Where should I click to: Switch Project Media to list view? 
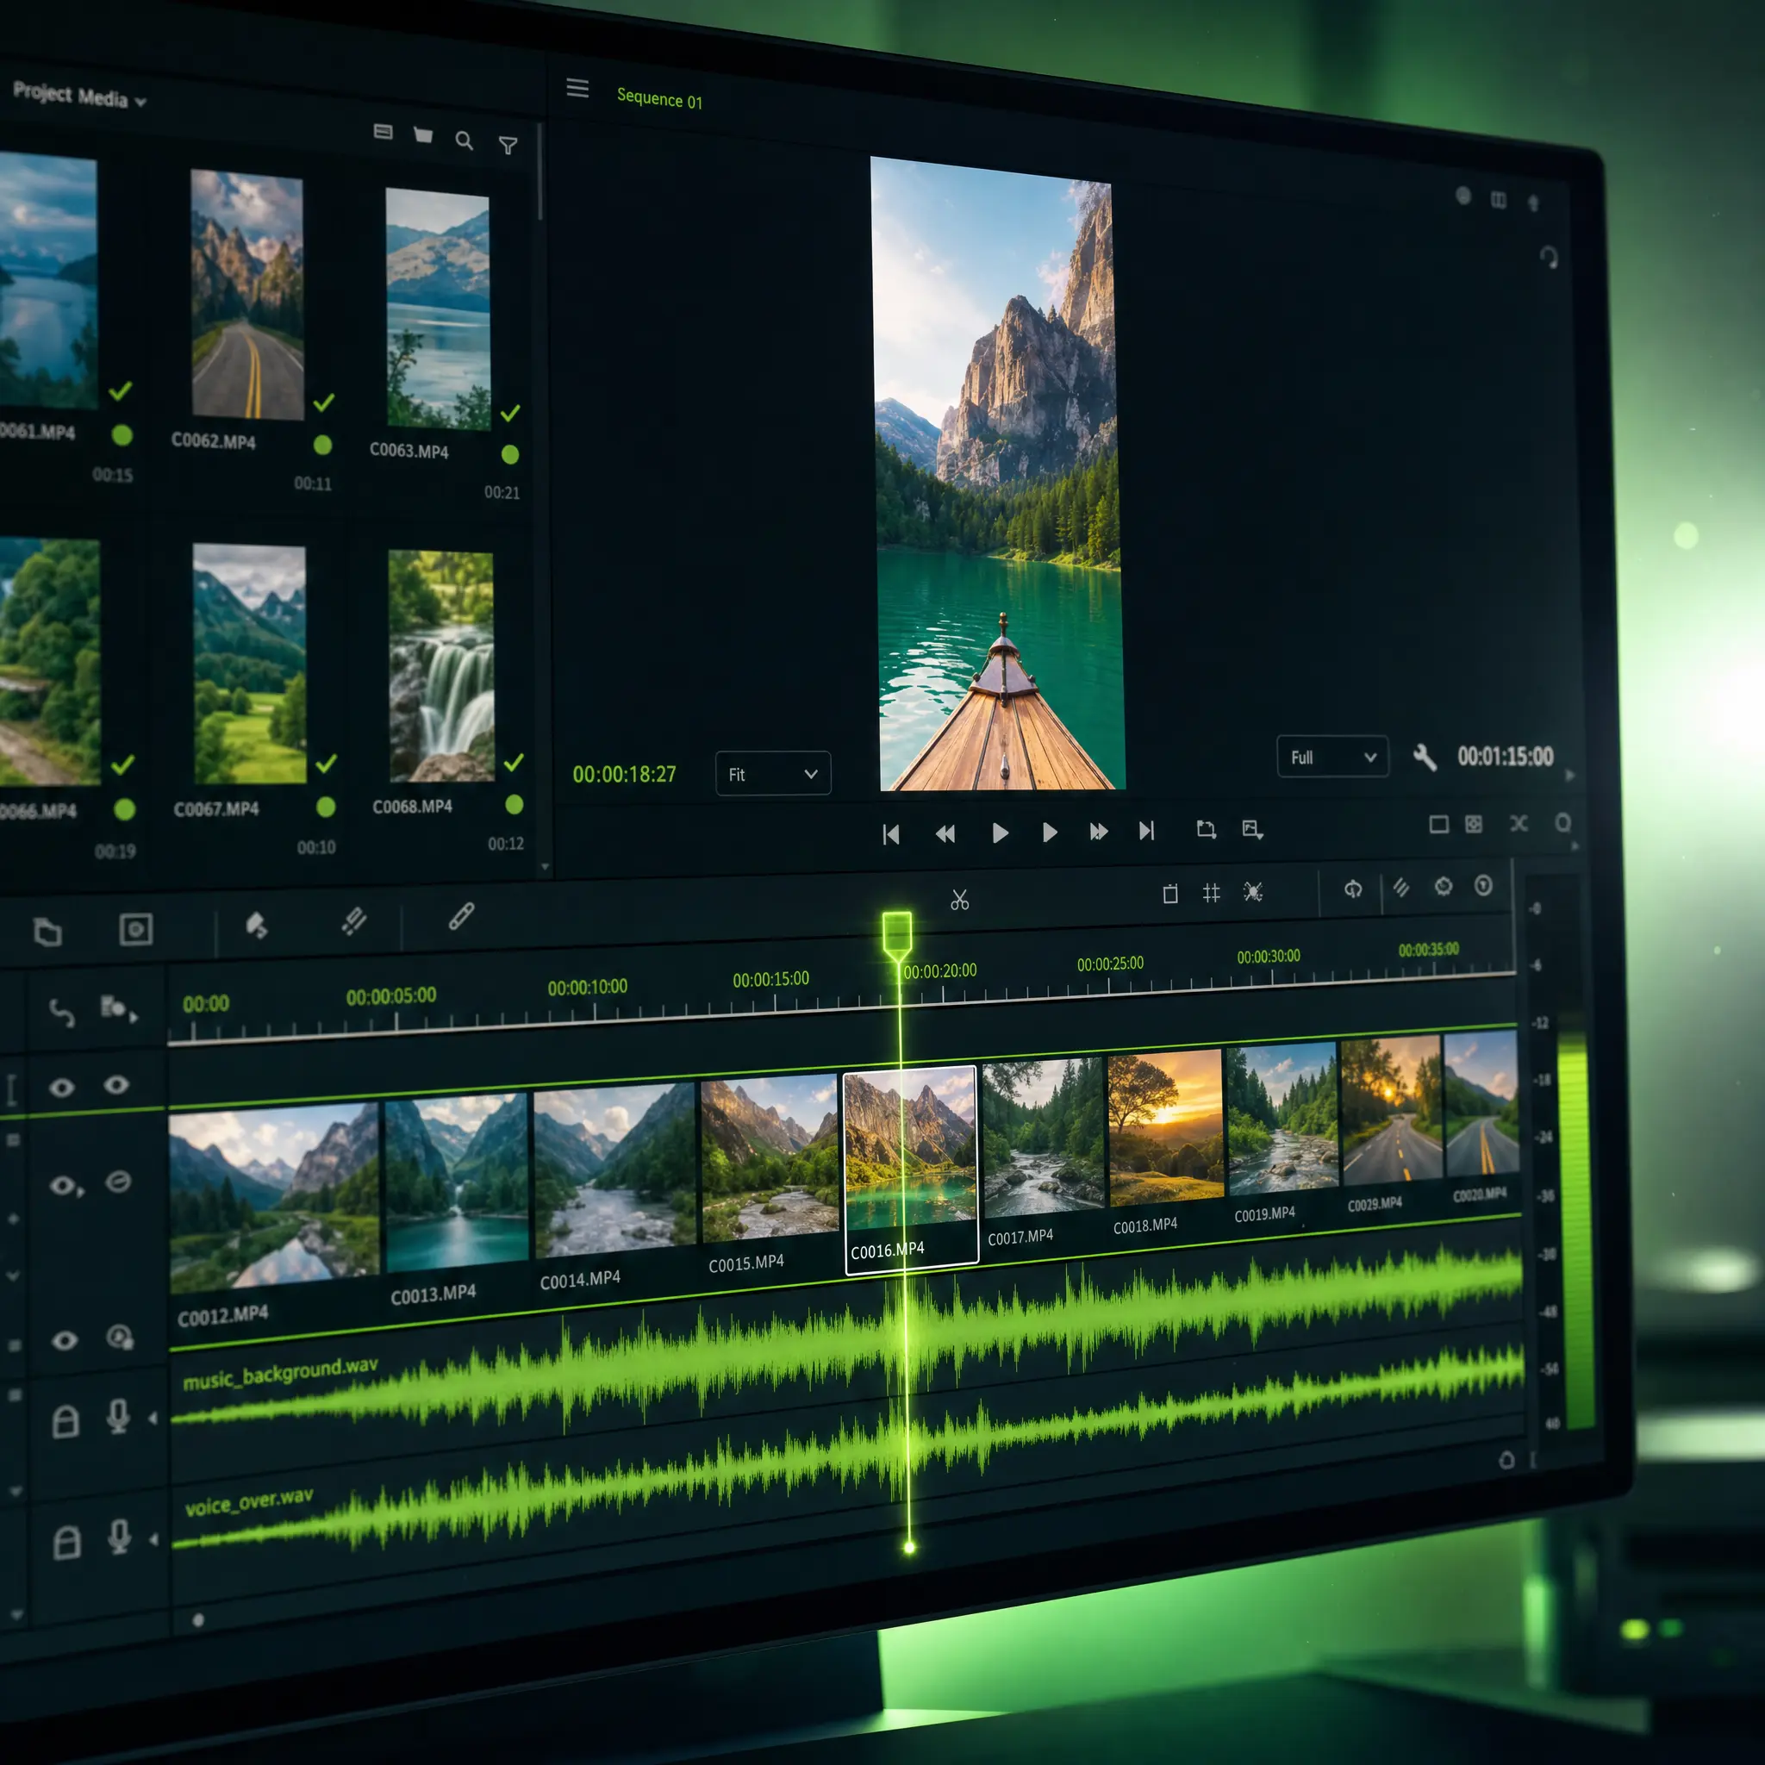[x=384, y=133]
